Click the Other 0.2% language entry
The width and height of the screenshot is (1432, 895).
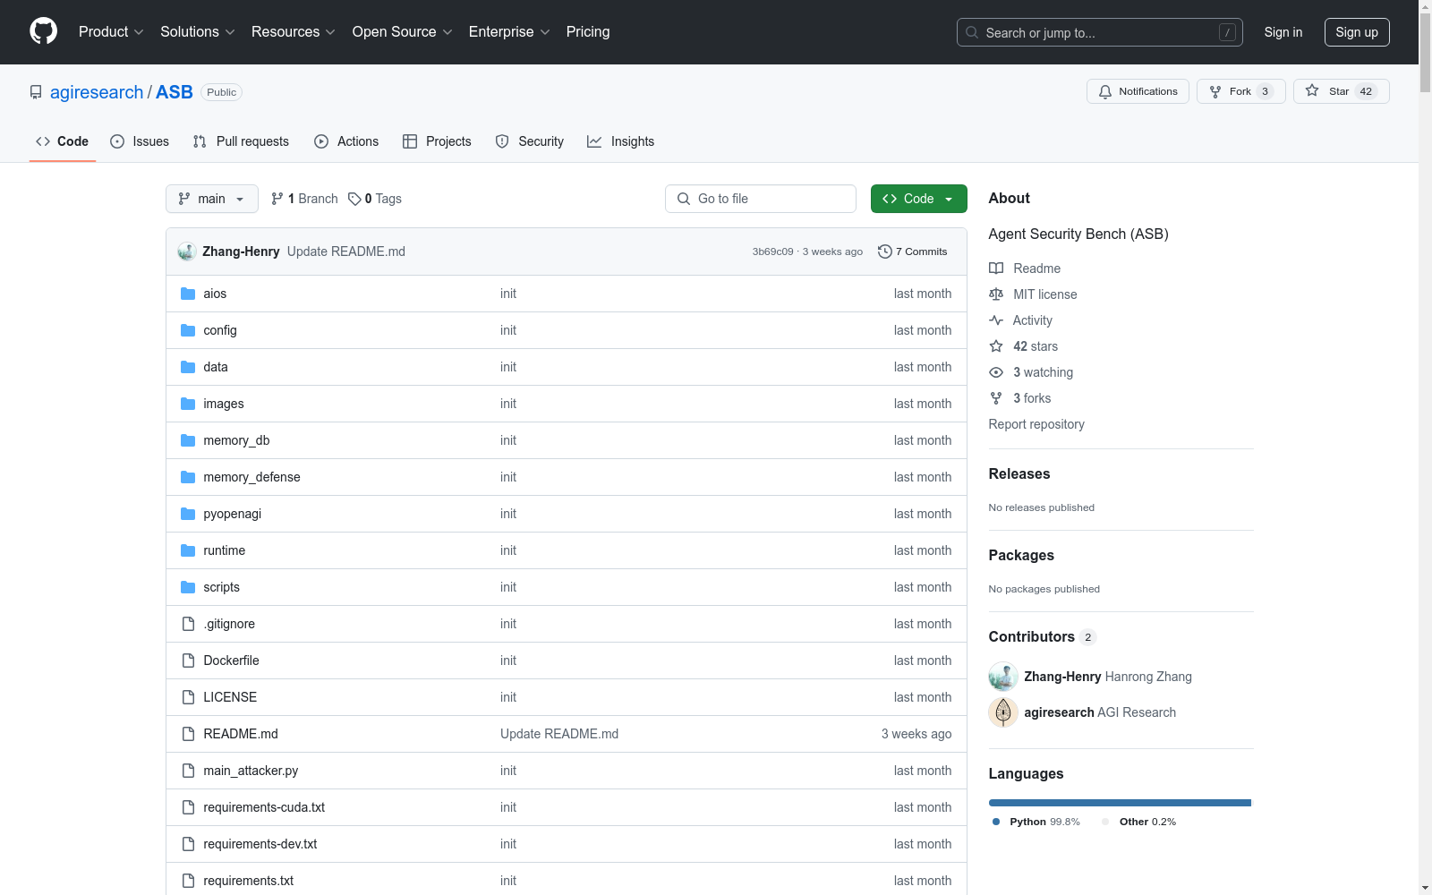click(1138, 822)
